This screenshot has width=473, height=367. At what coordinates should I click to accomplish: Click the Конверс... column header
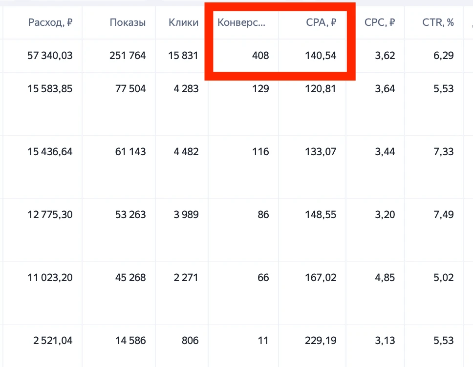pyautogui.click(x=241, y=22)
